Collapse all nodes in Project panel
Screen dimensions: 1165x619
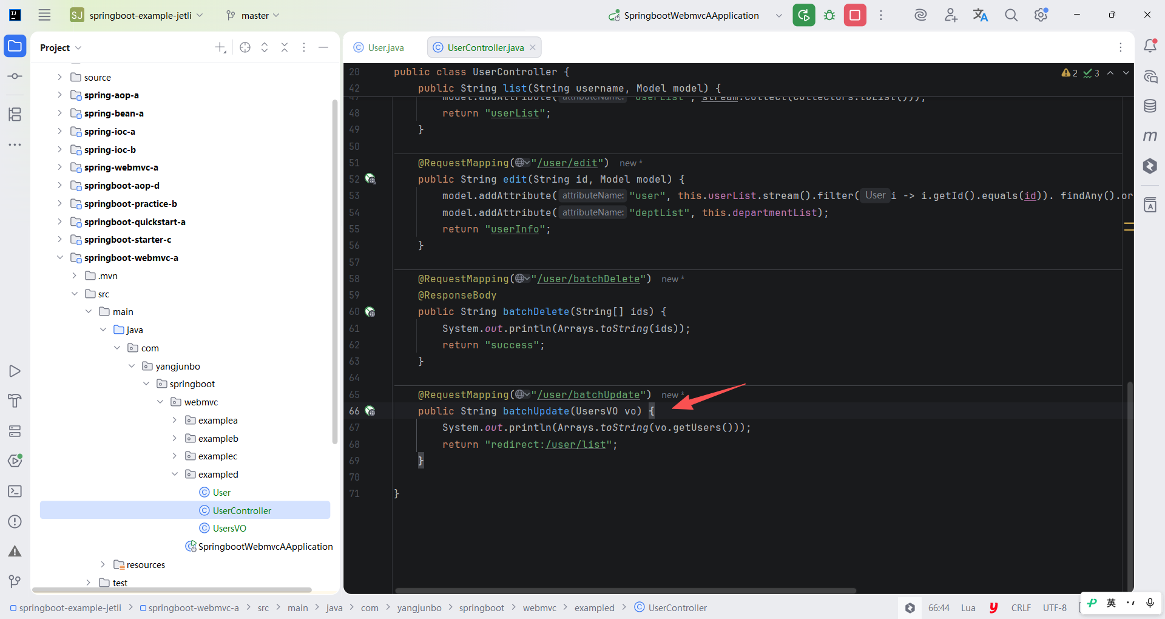(x=285, y=47)
